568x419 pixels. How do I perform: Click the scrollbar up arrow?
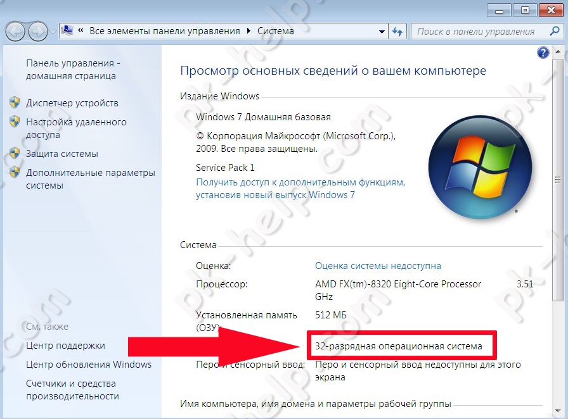pyautogui.click(x=558, y=52)
